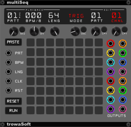Screen dimensions: 131x127
Task: Toggle the first step pad beside RUN
Action: [31, 110]
